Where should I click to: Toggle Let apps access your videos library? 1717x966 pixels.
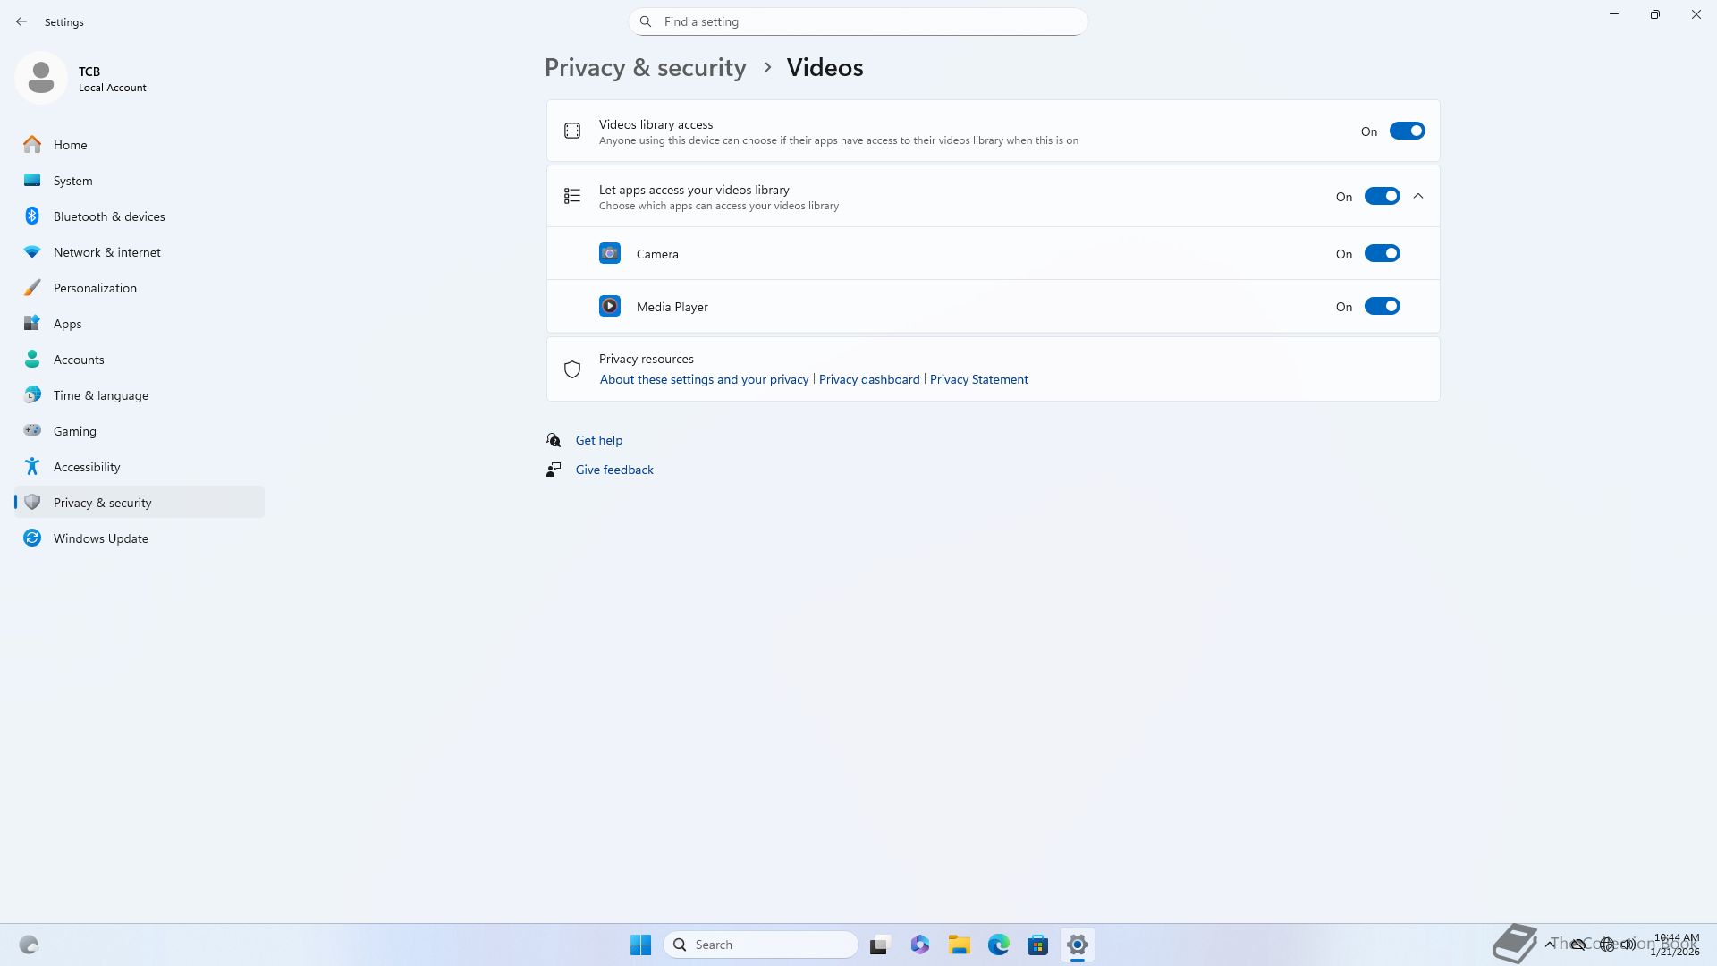(x=1382, y=197)
